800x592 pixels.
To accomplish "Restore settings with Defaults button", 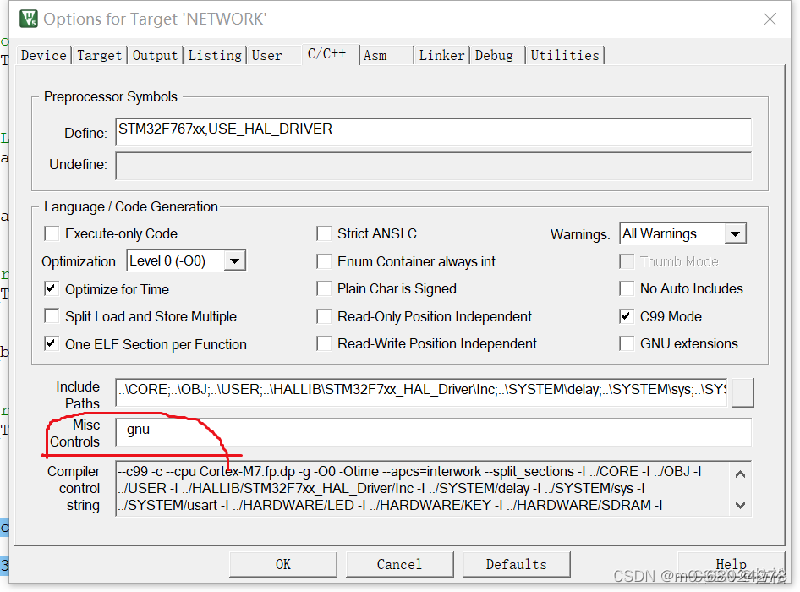I will click(x=517, y=564).
